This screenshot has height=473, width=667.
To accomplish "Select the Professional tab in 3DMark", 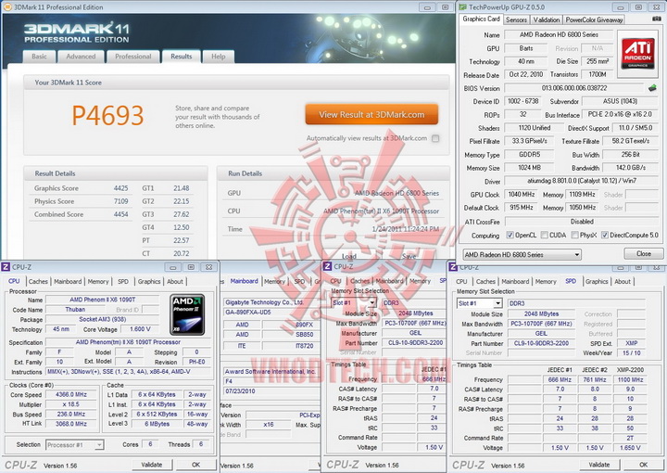I will [132, 57].
